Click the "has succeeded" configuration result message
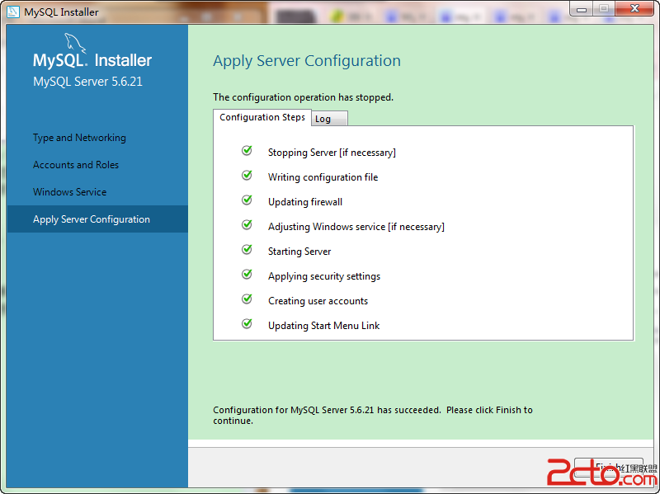The image size is (660, 494). pos(373,416)
